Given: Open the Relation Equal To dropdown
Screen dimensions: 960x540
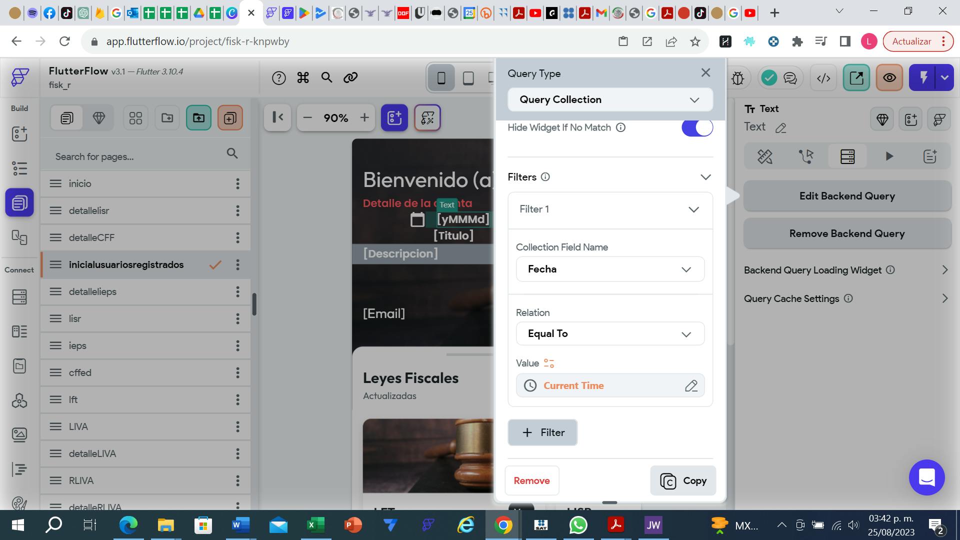Looking at the screenshot, I should point(610,334).
